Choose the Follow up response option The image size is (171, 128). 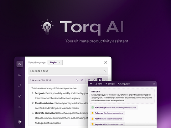click(x=107, y=113)
